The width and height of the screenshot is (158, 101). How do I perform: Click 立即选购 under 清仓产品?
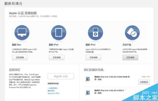pos(130,57)
